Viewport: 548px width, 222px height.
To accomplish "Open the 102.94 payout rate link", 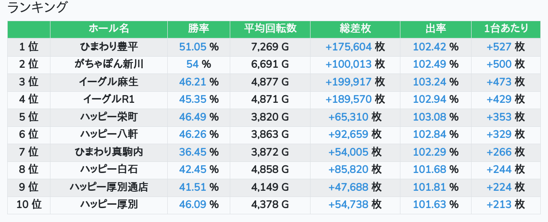I will point(430,99).
